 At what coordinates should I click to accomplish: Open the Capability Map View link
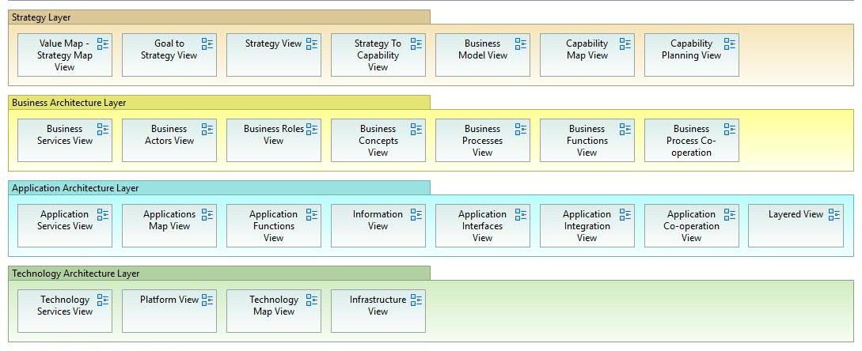[x=587, y=55]
